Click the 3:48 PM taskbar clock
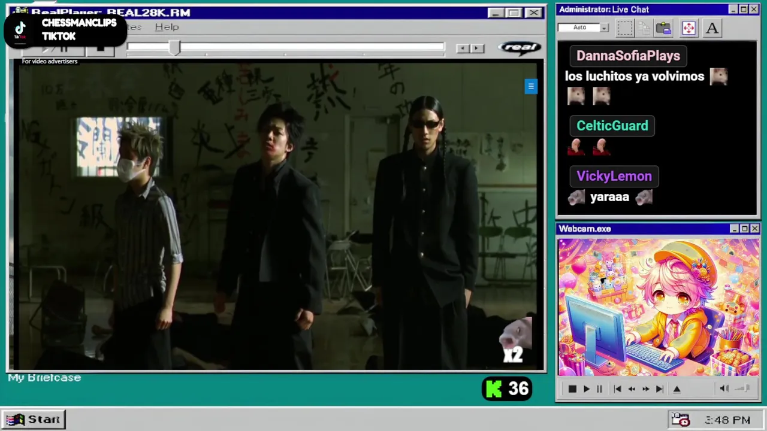This screenshot has height=431, width=767. (x=727, y=420)
